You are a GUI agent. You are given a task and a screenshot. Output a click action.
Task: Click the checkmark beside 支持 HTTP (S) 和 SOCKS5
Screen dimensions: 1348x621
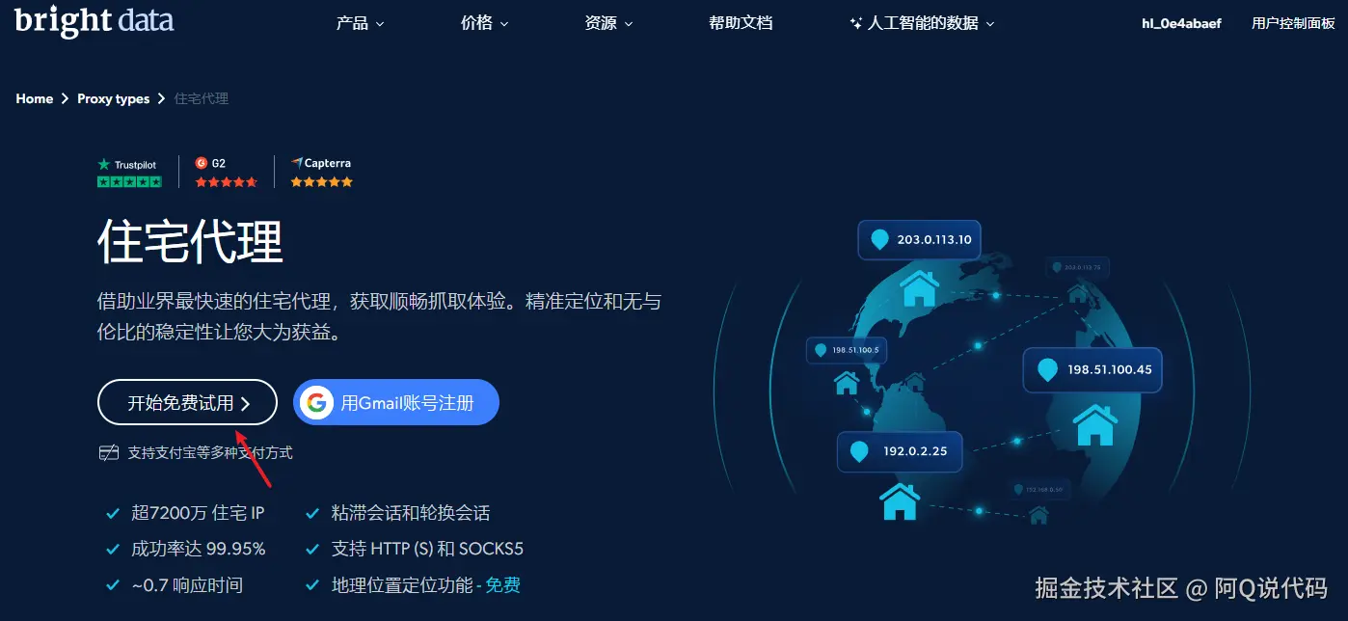(312, 550)
